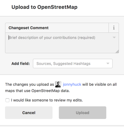Expand the changeset comment suggestions arrow
Image resolution: width=124 pixels, height=127 pixels.
point(114,37)
